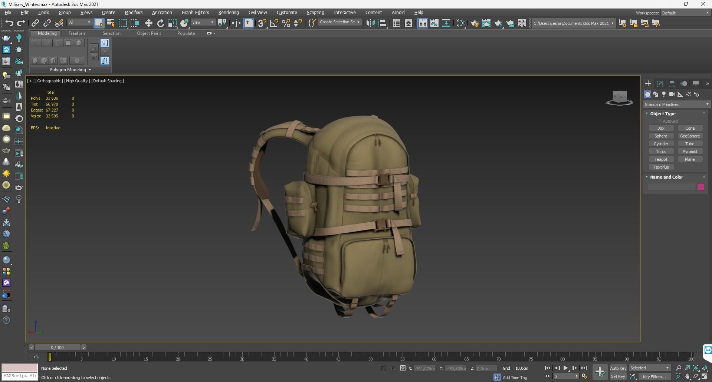Toggle the Scene Explorer
712x382 pixels.
click(x=397, y=23)
